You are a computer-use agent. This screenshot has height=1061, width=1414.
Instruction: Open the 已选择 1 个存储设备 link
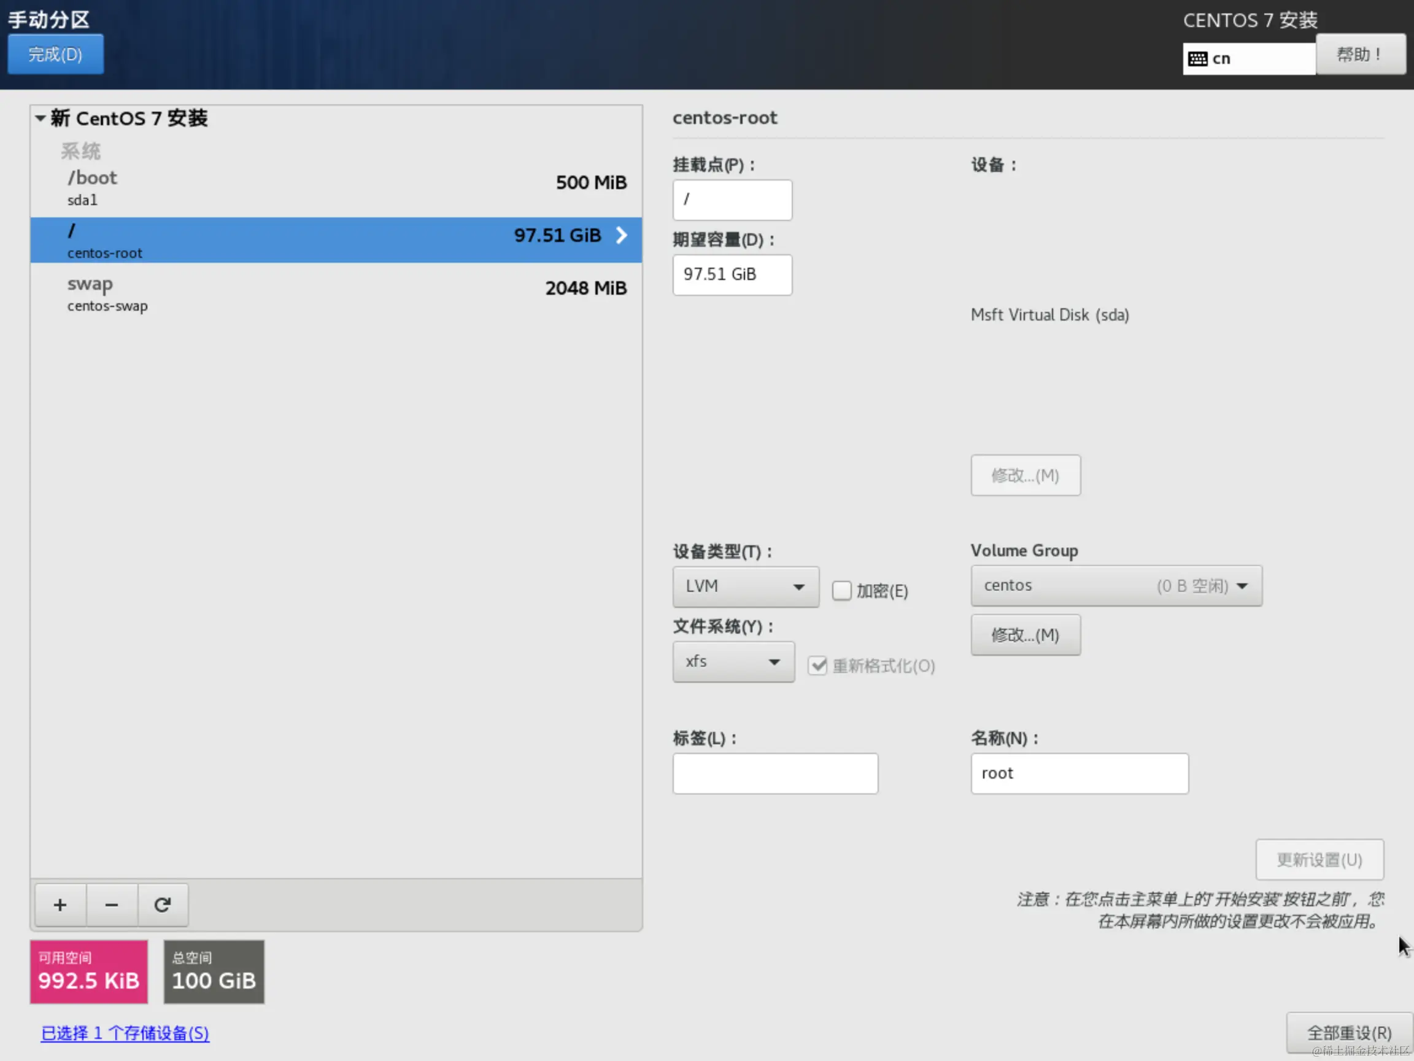tap(125, 1033)
